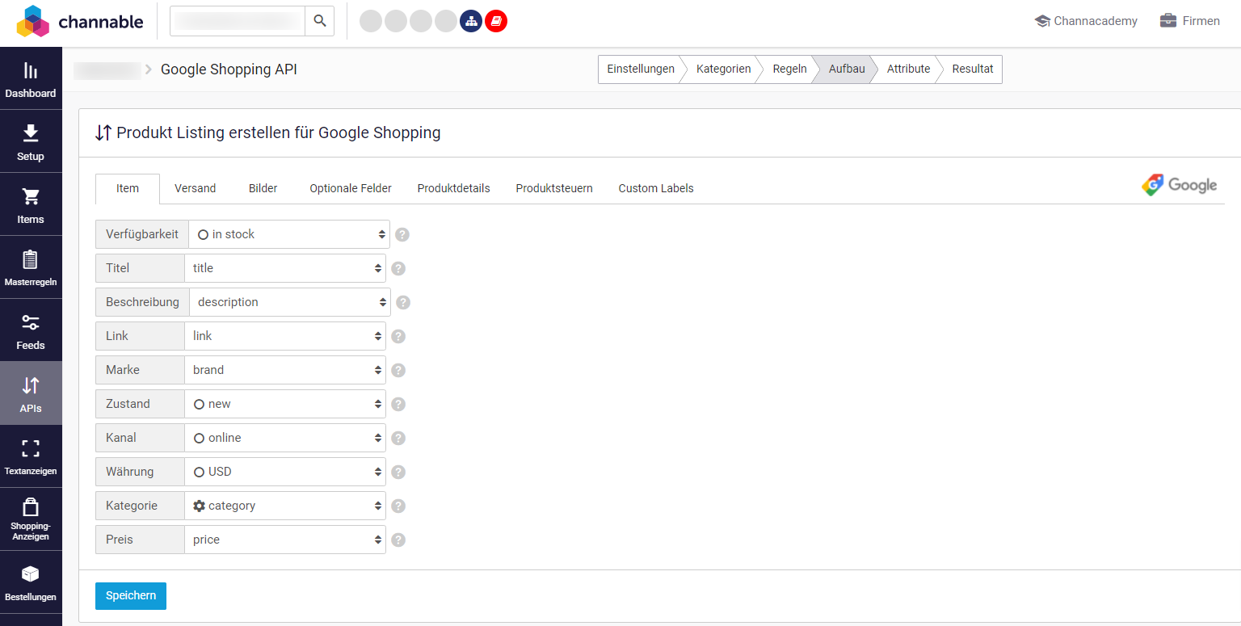This screenshot has width=1241, height=626.
Task: Go to the Kategorien step in the breadcrumb
Action: click(723, 69)
